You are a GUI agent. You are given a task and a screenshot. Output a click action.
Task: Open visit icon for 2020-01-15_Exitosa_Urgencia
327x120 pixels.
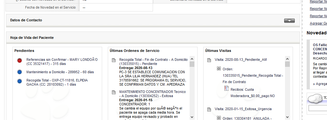(x=209, y=109)
